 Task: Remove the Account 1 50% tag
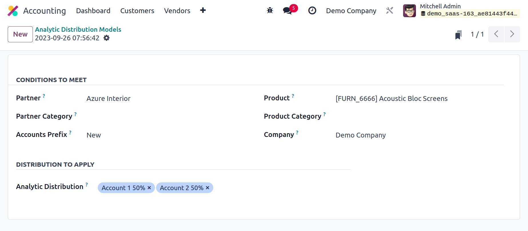tap(149, 188)
